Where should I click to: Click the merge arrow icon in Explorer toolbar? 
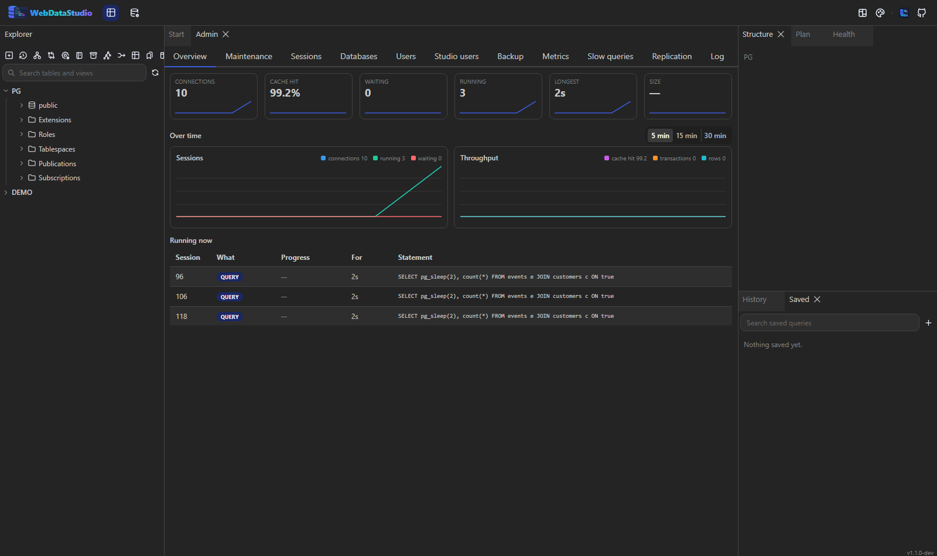121,56
